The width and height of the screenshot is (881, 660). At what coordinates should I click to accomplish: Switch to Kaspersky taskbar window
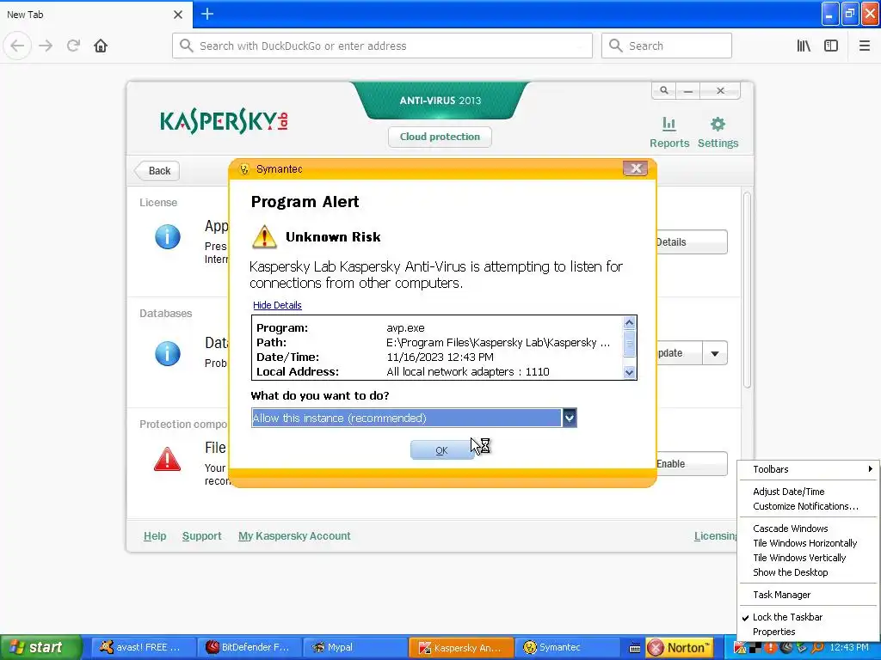coord(461,648)
